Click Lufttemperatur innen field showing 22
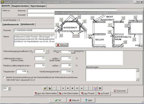 40,59
